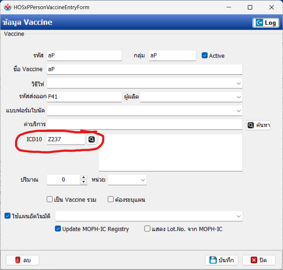This screenshot has width=283, height=270.
Task: Increase quantity with the up spinner arrow
Action: point(84,177)
